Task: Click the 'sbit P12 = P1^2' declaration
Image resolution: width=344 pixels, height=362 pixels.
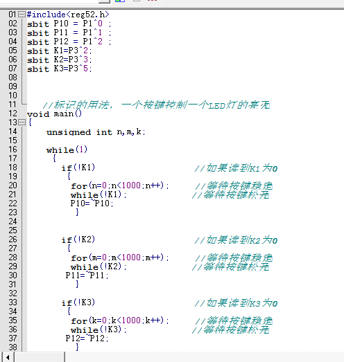Action: [x=69, y=42]
